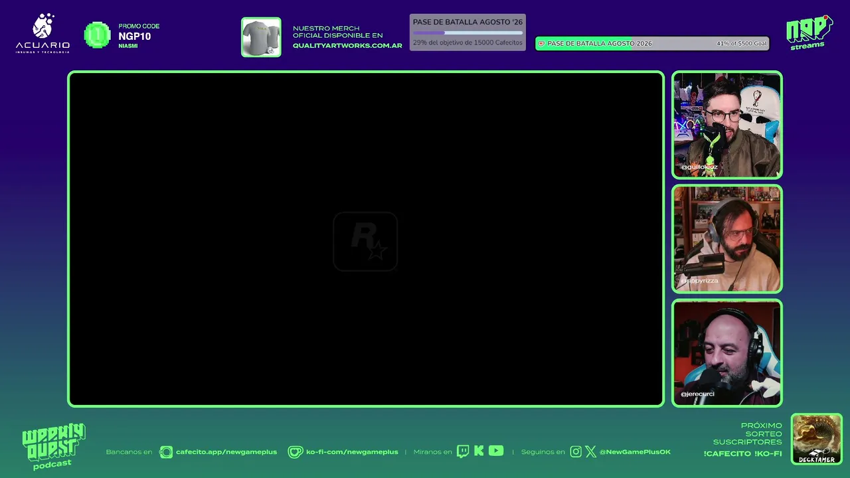Open the ko-fi-com/newgameplus link
The image size is (850, 478).
pyautogui.click(x=352, y=452)
